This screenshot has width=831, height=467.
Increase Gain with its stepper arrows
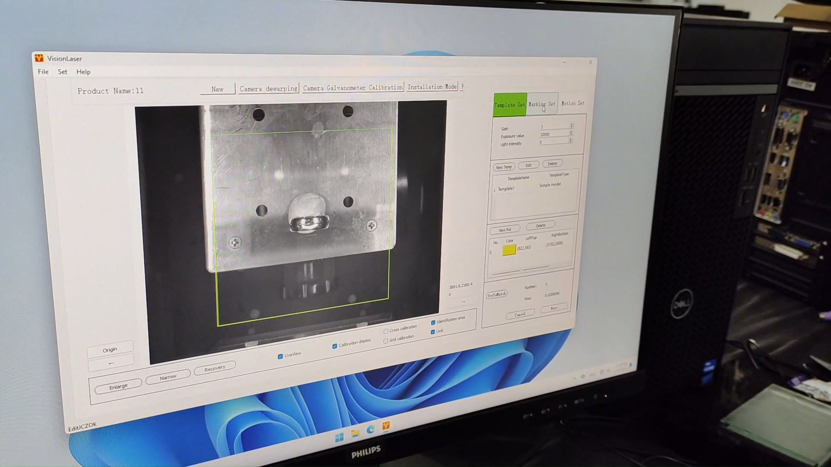[571, 126]
